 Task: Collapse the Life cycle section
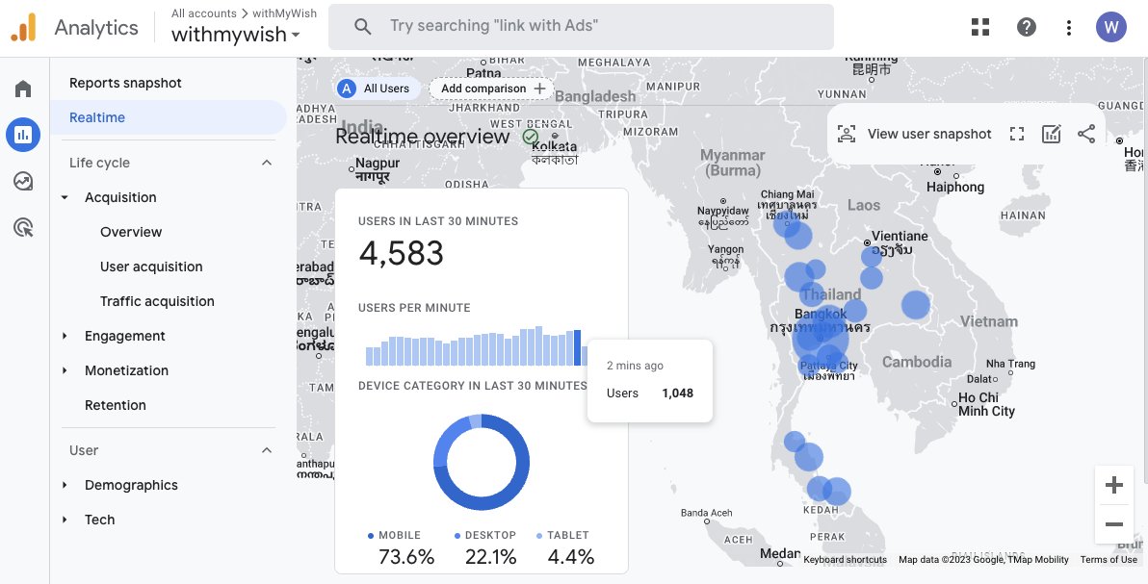point(267,163)
